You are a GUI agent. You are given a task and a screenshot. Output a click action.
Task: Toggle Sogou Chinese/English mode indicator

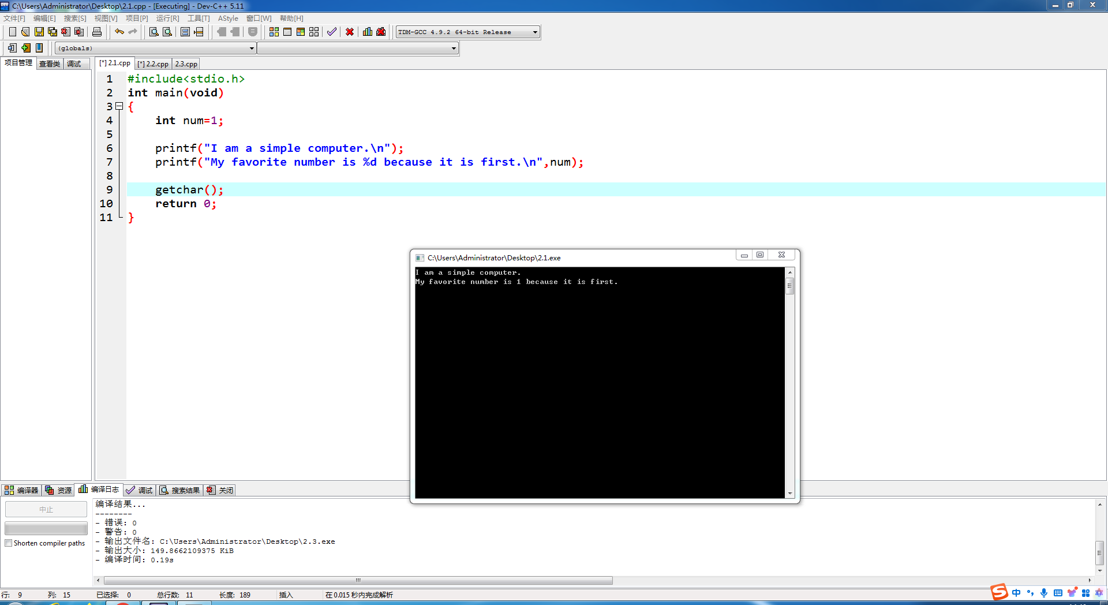[1016, 593]
